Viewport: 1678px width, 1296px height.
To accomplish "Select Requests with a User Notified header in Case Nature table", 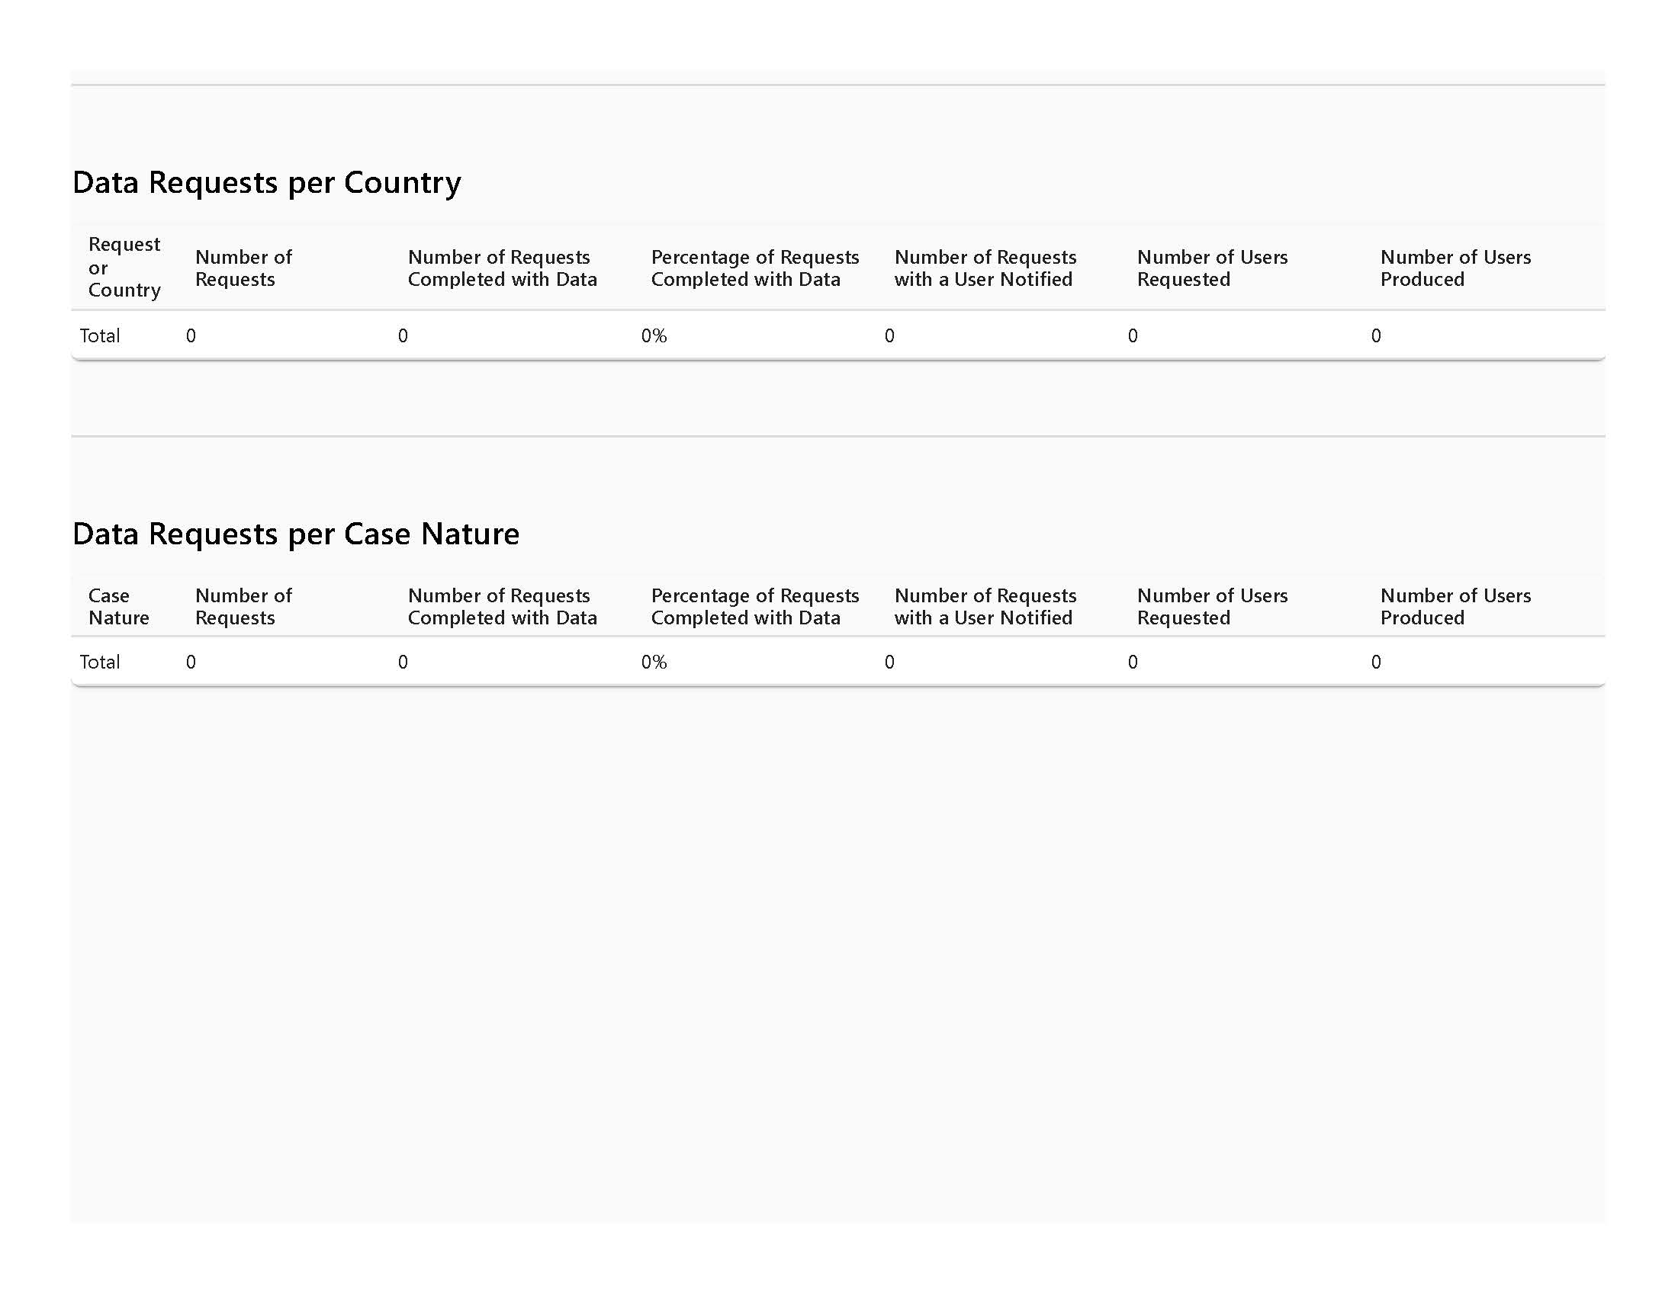I will pos(985,607).
